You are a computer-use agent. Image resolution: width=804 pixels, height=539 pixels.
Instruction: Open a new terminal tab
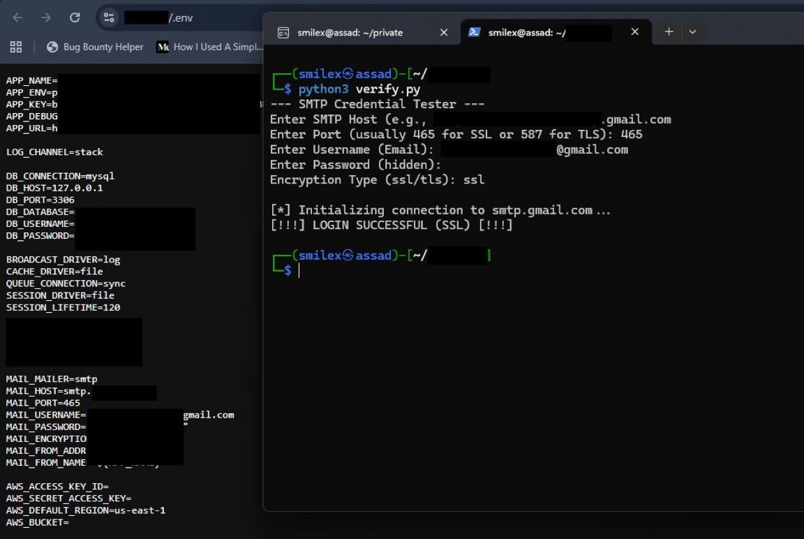669,32
